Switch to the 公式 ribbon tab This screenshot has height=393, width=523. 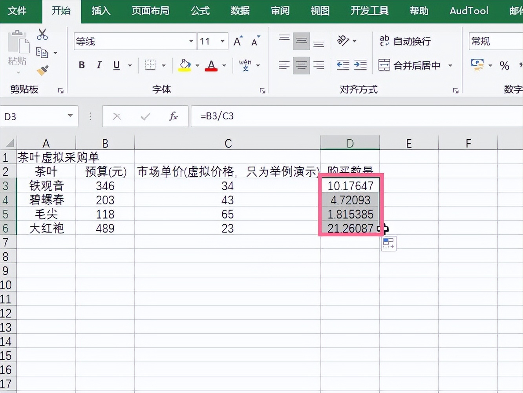pos(200,11)
